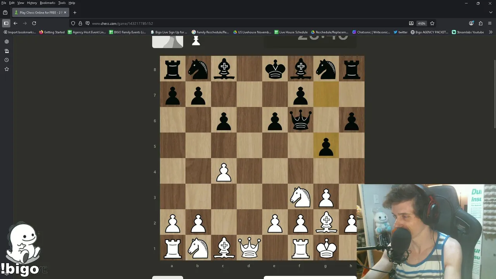This screenshot has height=279, width=496.
Task: Click the page's vertical scrollbar
Action: pyautogui.click(x=494, y=94)
